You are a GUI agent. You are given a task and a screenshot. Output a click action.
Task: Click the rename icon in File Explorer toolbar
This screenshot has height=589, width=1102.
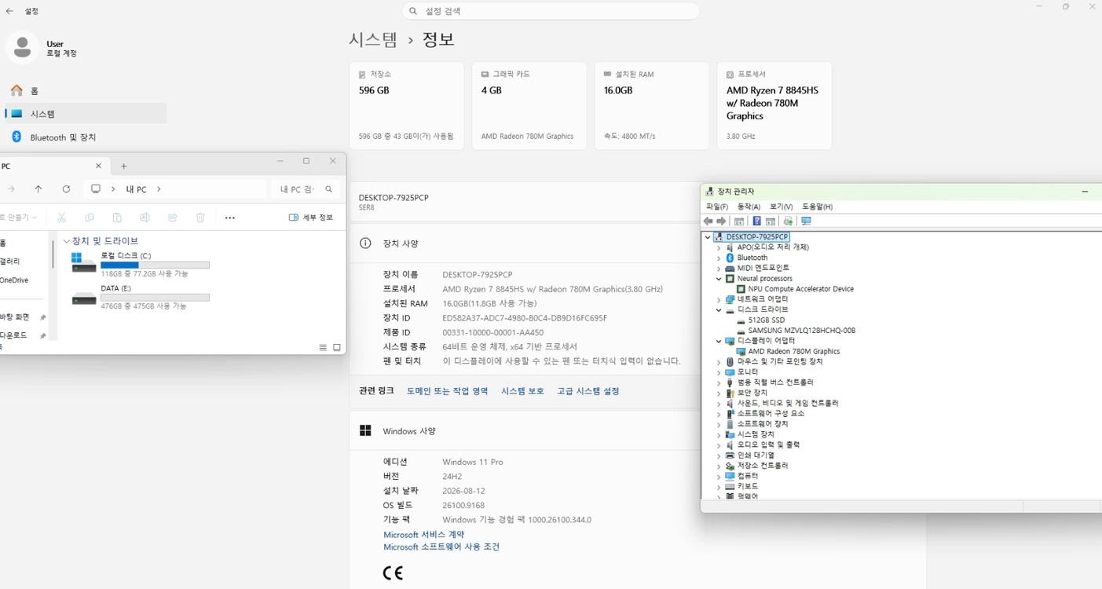(x=145, y=218)
